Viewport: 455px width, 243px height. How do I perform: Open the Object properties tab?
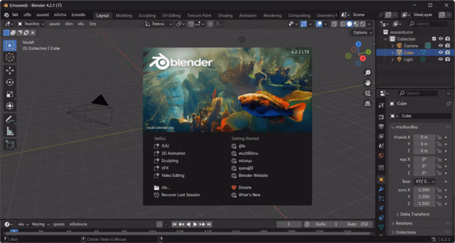(x=382, y=179)
